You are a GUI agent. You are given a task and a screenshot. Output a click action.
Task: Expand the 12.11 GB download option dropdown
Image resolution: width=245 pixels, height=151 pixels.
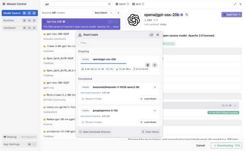235,105
